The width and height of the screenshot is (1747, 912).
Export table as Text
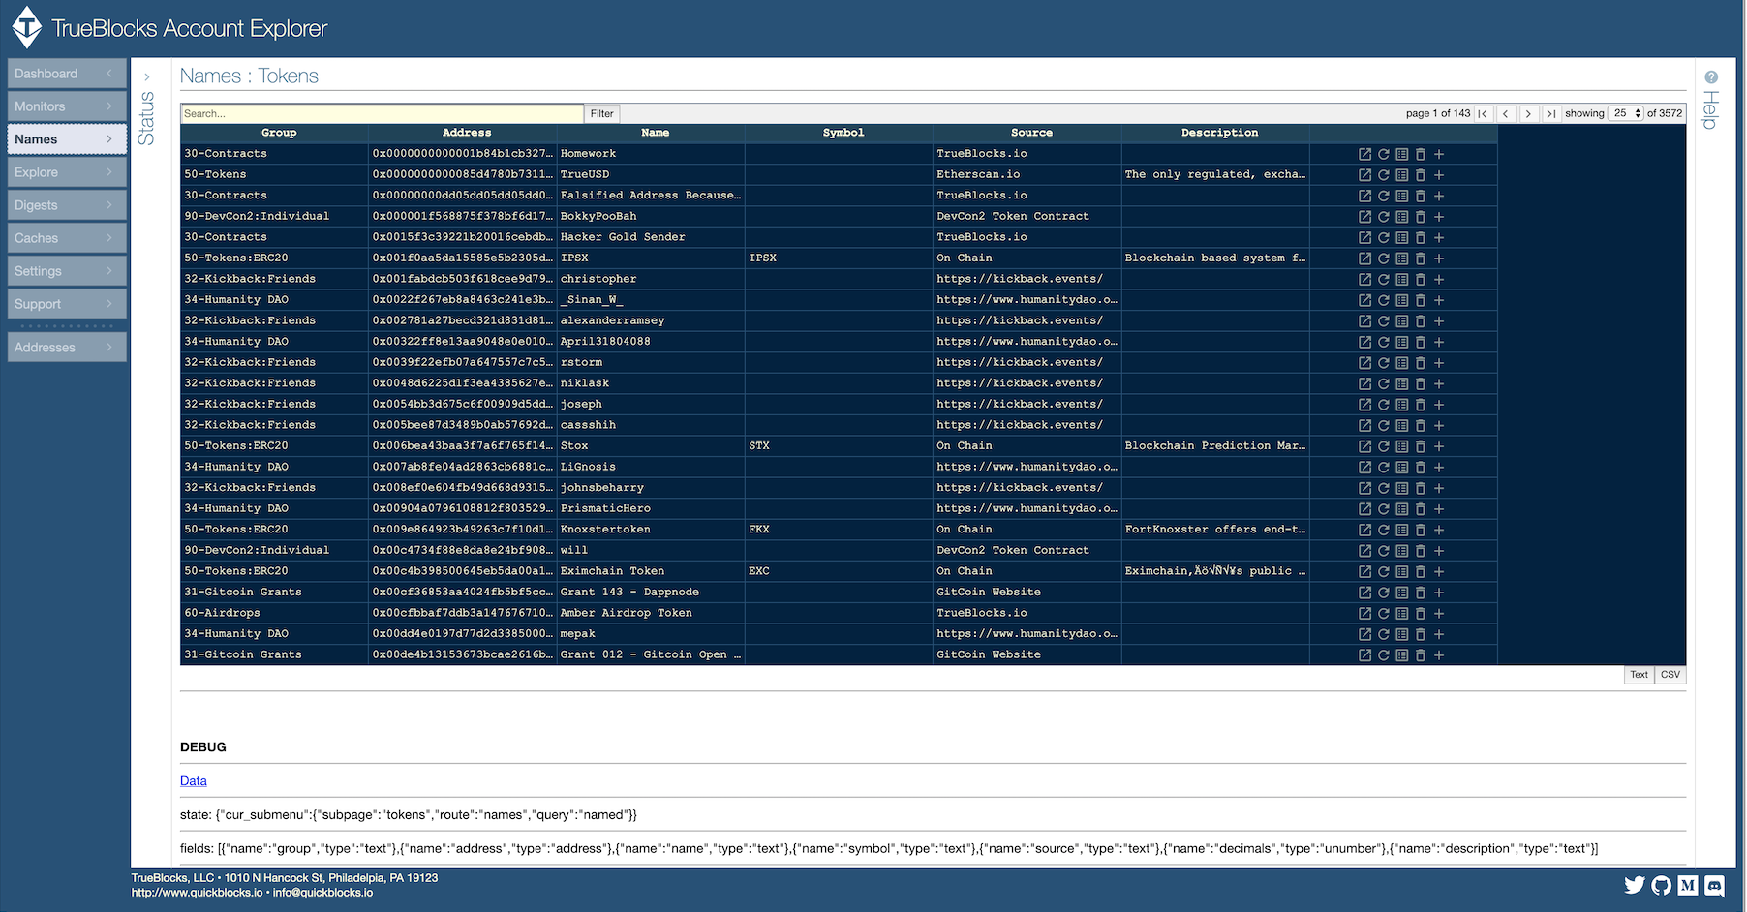click(1639, 675)
